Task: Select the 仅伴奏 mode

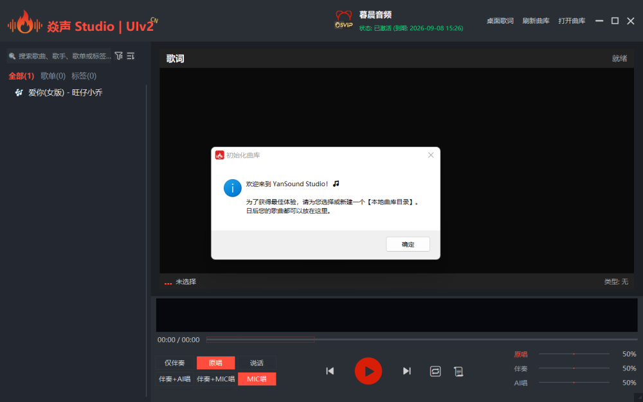Action: click(175, 363)
